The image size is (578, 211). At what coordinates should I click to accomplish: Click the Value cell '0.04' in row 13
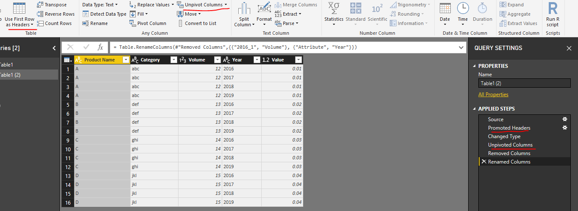(x=282, y=175)
